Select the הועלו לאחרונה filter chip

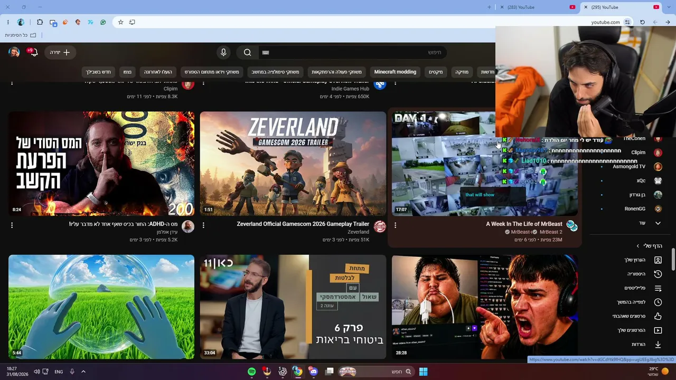tap(158, 72)
